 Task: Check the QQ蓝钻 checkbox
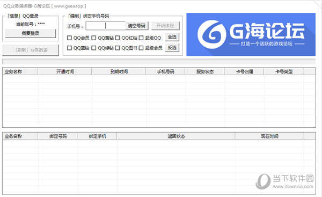pyautogui.click(x=69, y=48)
